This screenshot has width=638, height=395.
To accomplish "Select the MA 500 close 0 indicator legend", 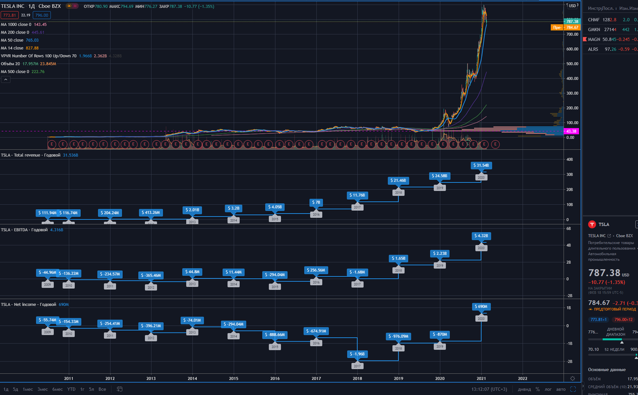I will 22,72.
